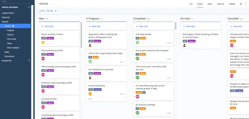Select the Away folder in sidebar

click(7, 52)
